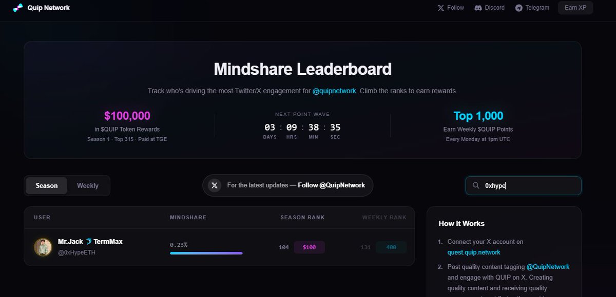Click the Quip Network logo icon
Screen dimensions: 616x297
click(18, 8)
